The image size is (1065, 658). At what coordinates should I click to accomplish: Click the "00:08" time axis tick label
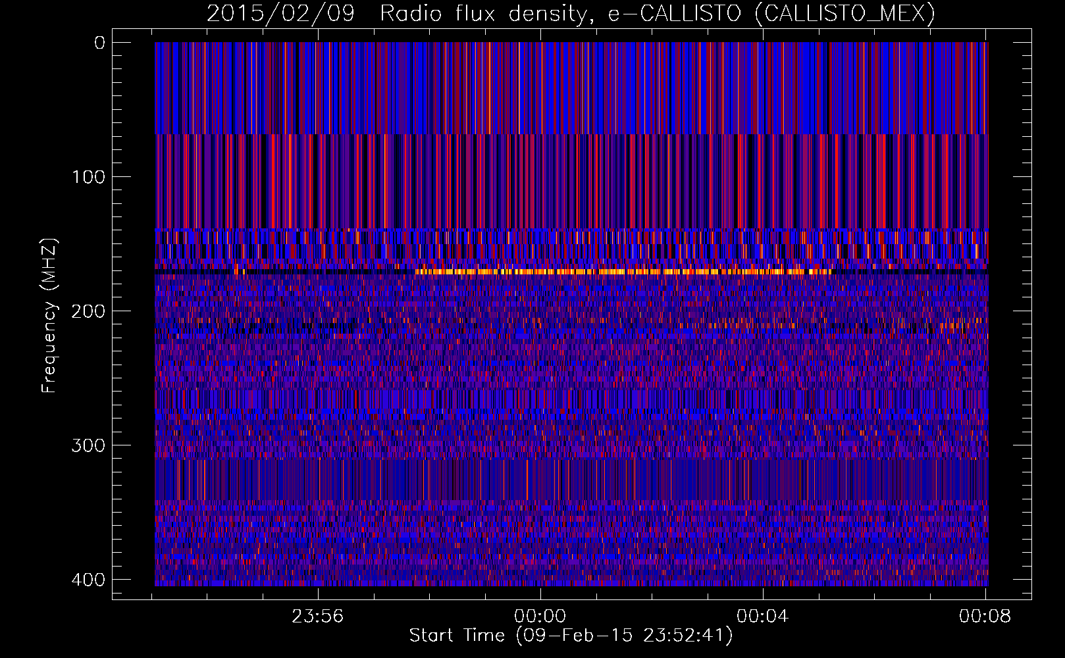click(985, 617)
